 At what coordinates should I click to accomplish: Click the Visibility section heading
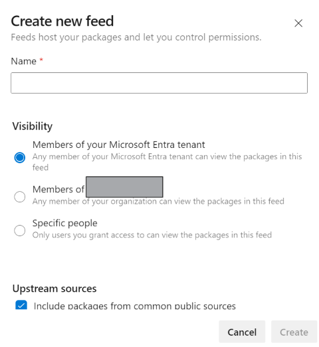coord(33,126)
